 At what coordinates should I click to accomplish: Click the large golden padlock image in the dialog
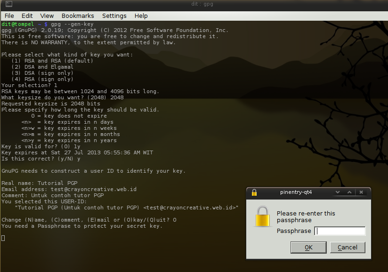pos(263,216)
